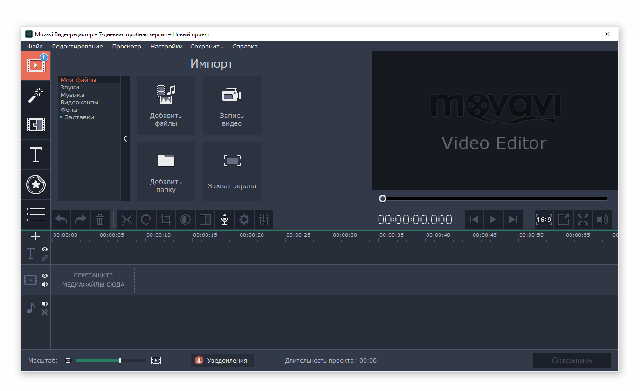Collapse the import categories list arrow

click(125, 138)
